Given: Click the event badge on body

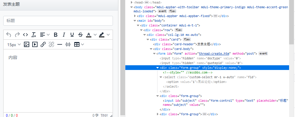Looking at the screenshot, I should tap(163, 11).
